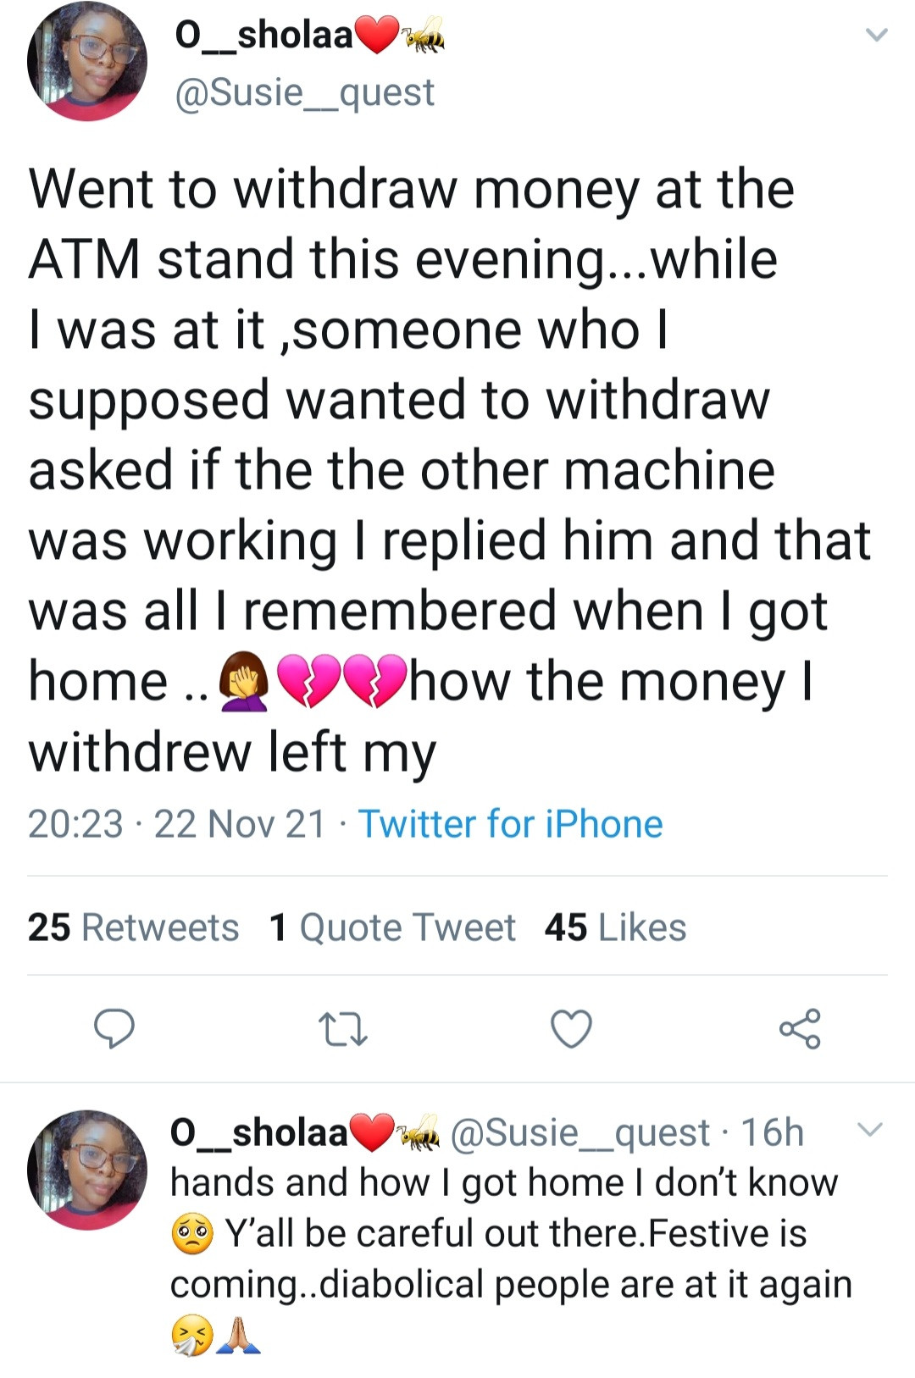915x1378 pixels.
Task: Tap the O__sholaa display name at top
Action: point(263,36)
